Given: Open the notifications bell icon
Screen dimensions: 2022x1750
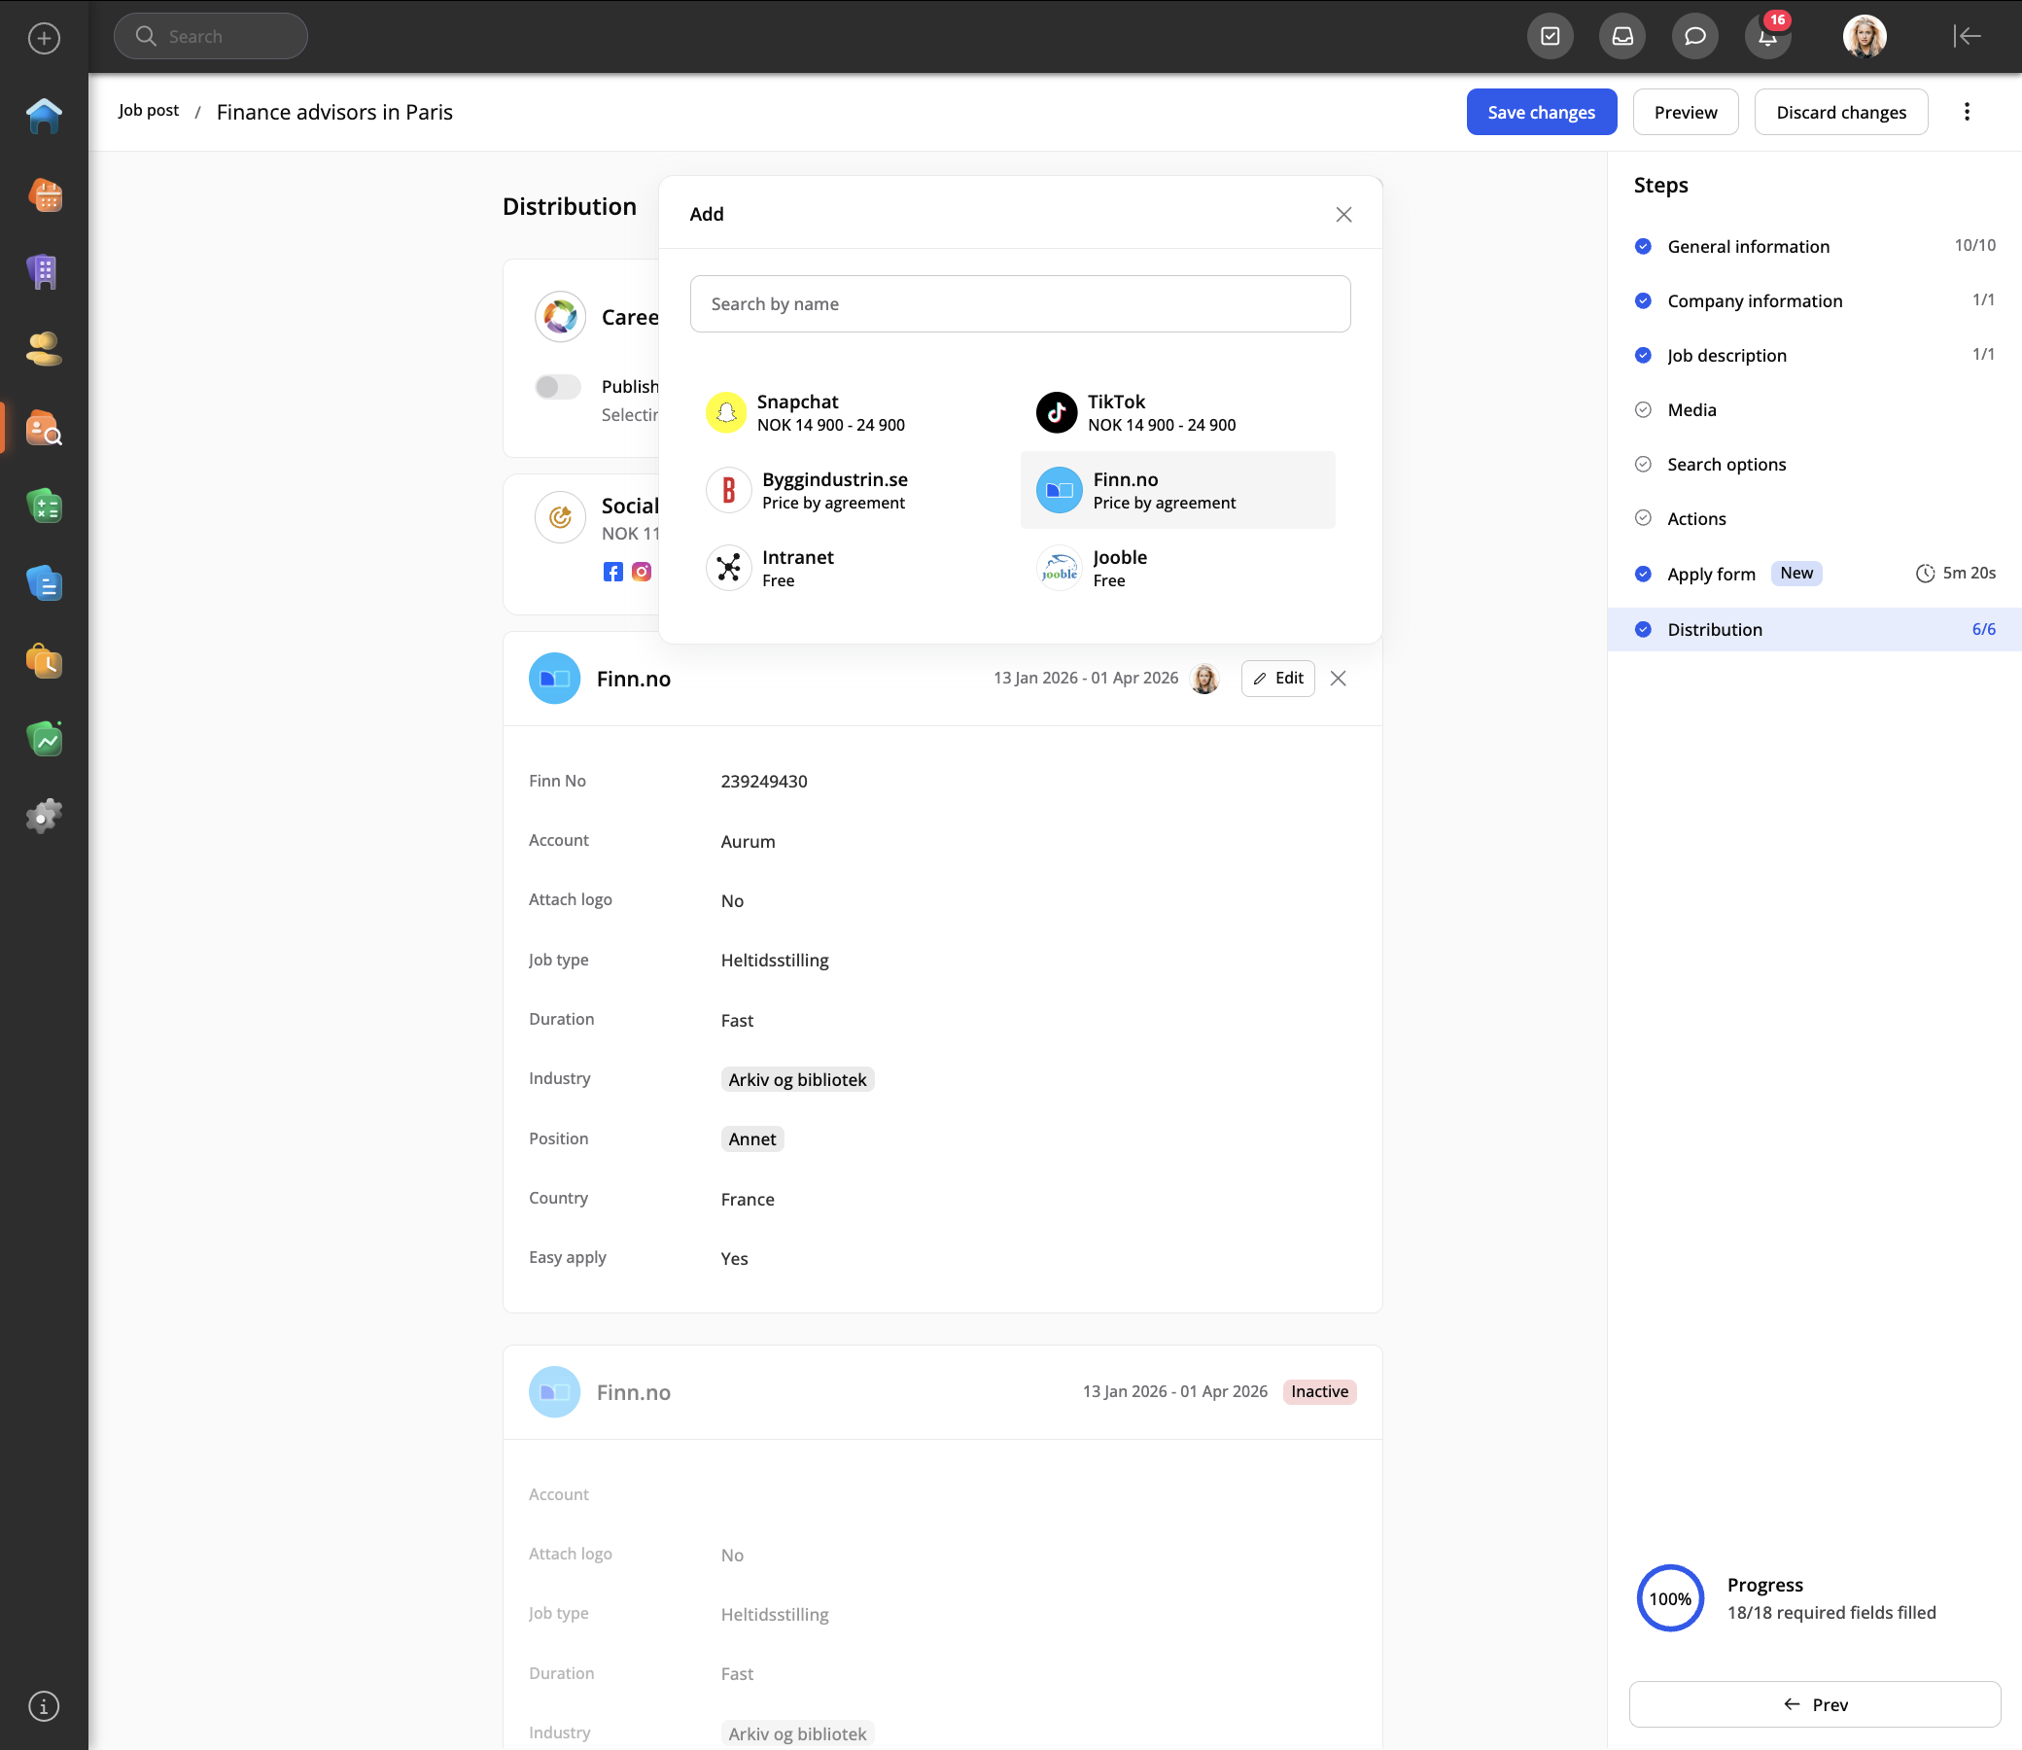Looking at the screenshot, I should coord(1767,37).
